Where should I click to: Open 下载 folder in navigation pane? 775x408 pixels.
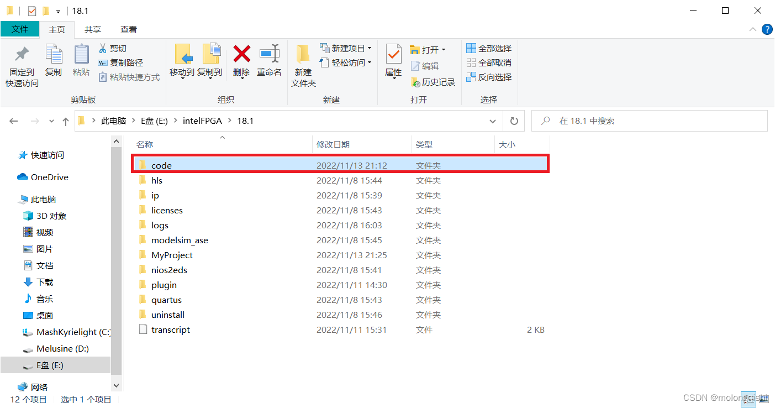38,283
